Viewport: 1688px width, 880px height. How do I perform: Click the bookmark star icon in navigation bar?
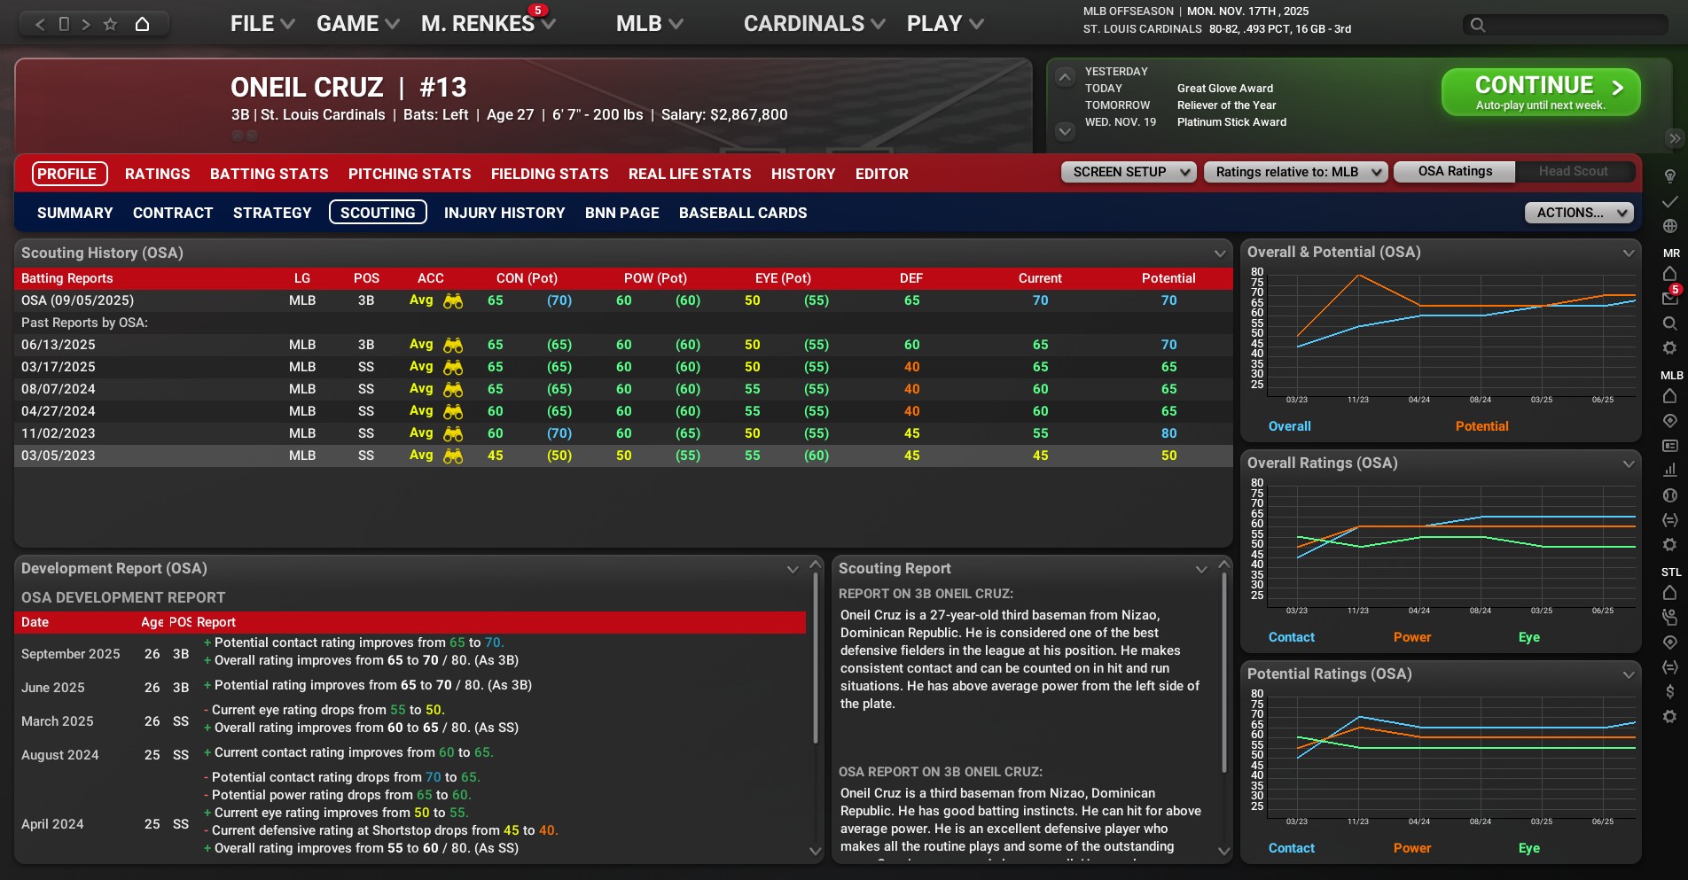point(110,24)
